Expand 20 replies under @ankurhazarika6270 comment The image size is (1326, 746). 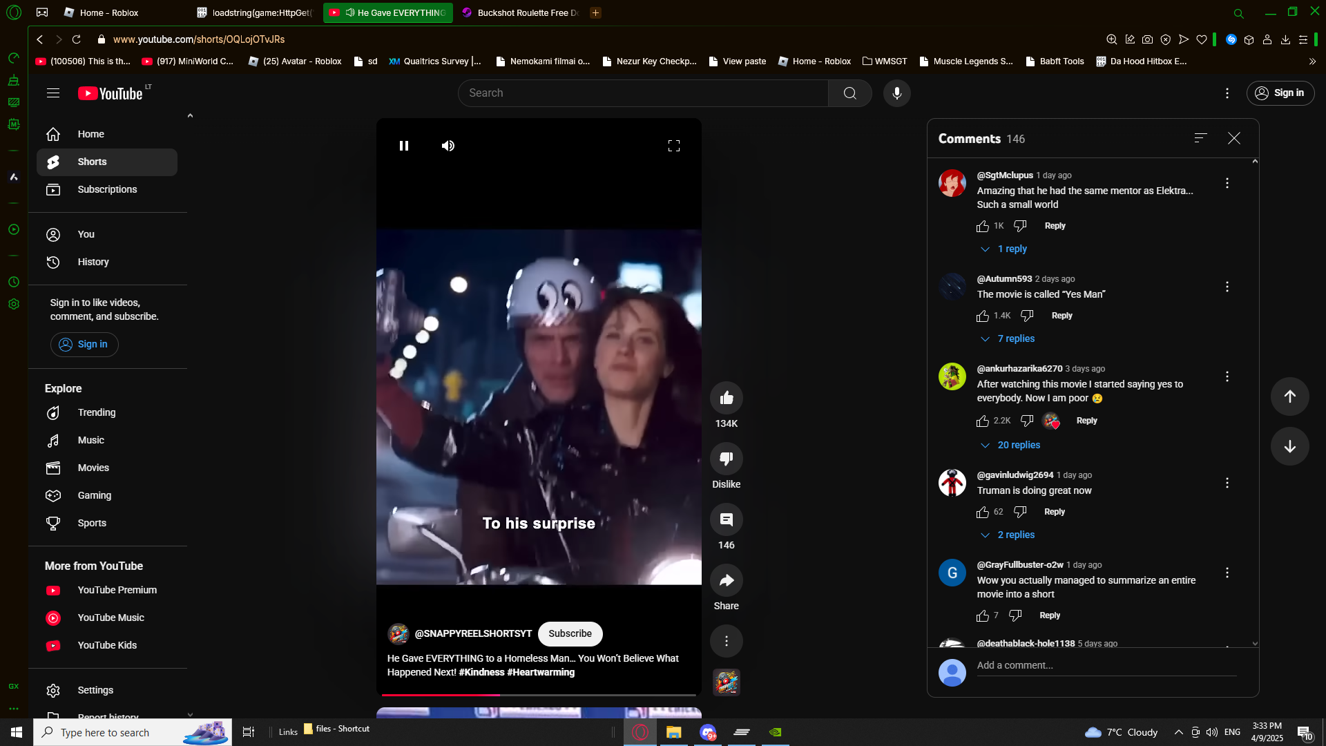[1011, 446]
